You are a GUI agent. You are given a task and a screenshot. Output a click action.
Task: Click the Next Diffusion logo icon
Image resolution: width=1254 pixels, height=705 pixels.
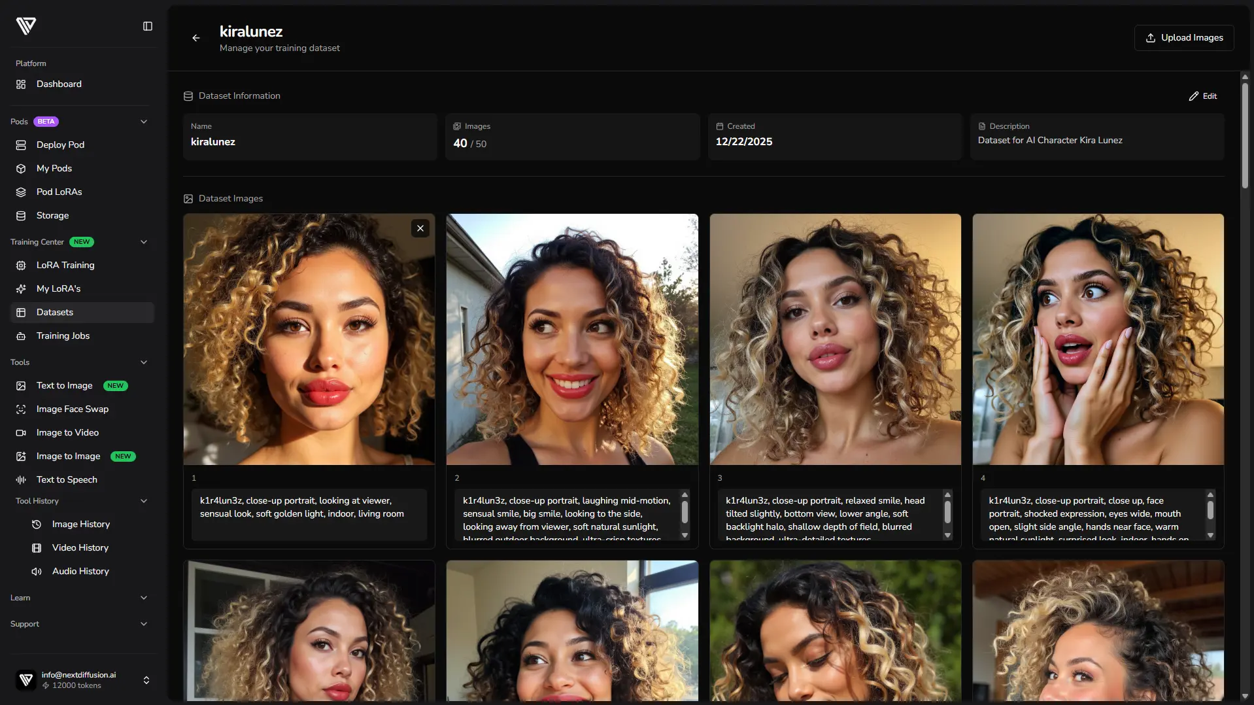26,26
